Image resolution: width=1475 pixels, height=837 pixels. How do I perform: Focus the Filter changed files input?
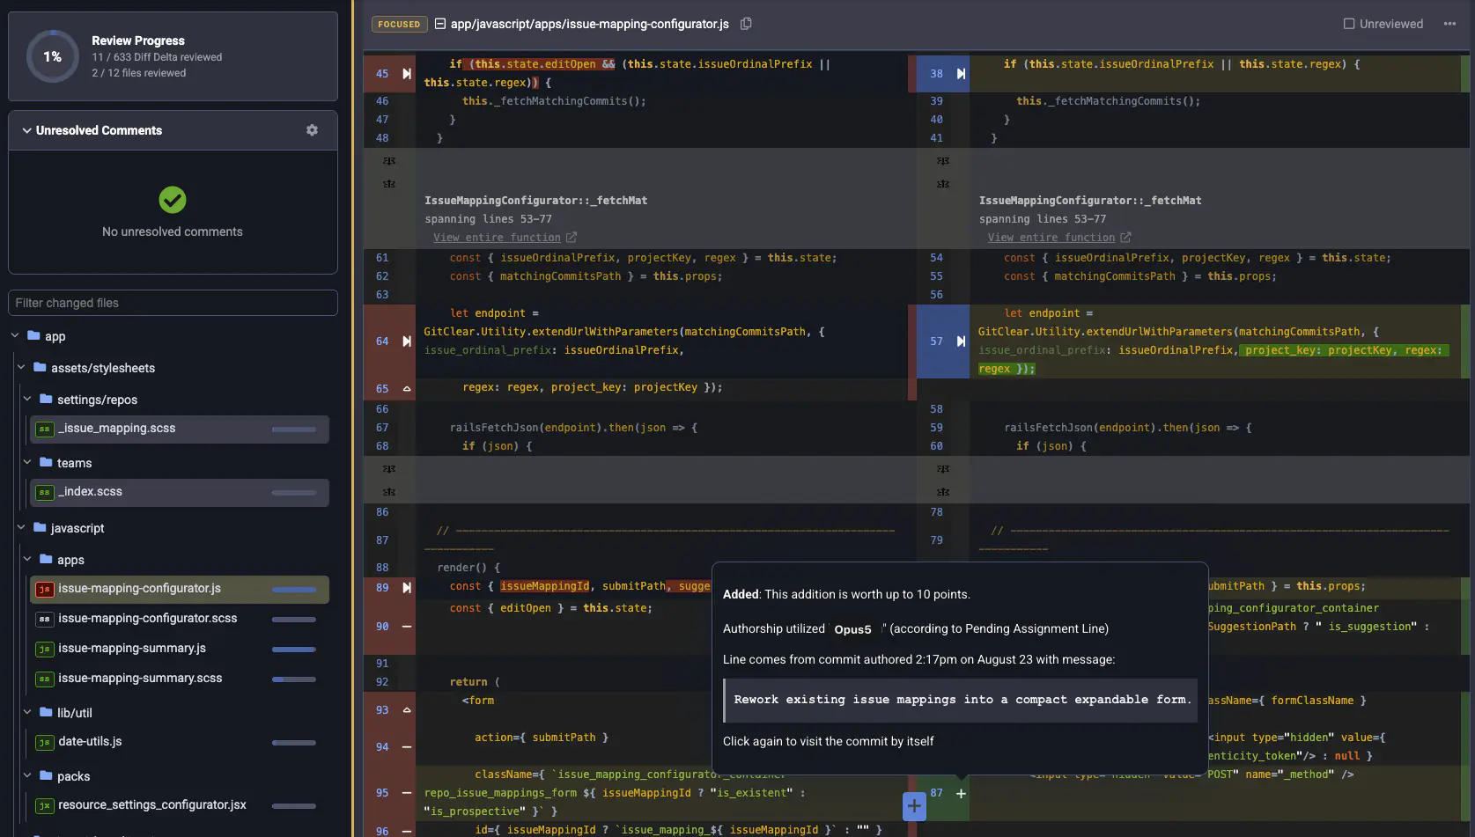(x=173, y=303)
